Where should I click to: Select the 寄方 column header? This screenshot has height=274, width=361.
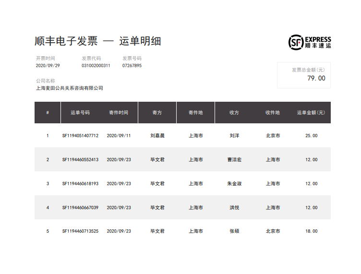(157, 113)
